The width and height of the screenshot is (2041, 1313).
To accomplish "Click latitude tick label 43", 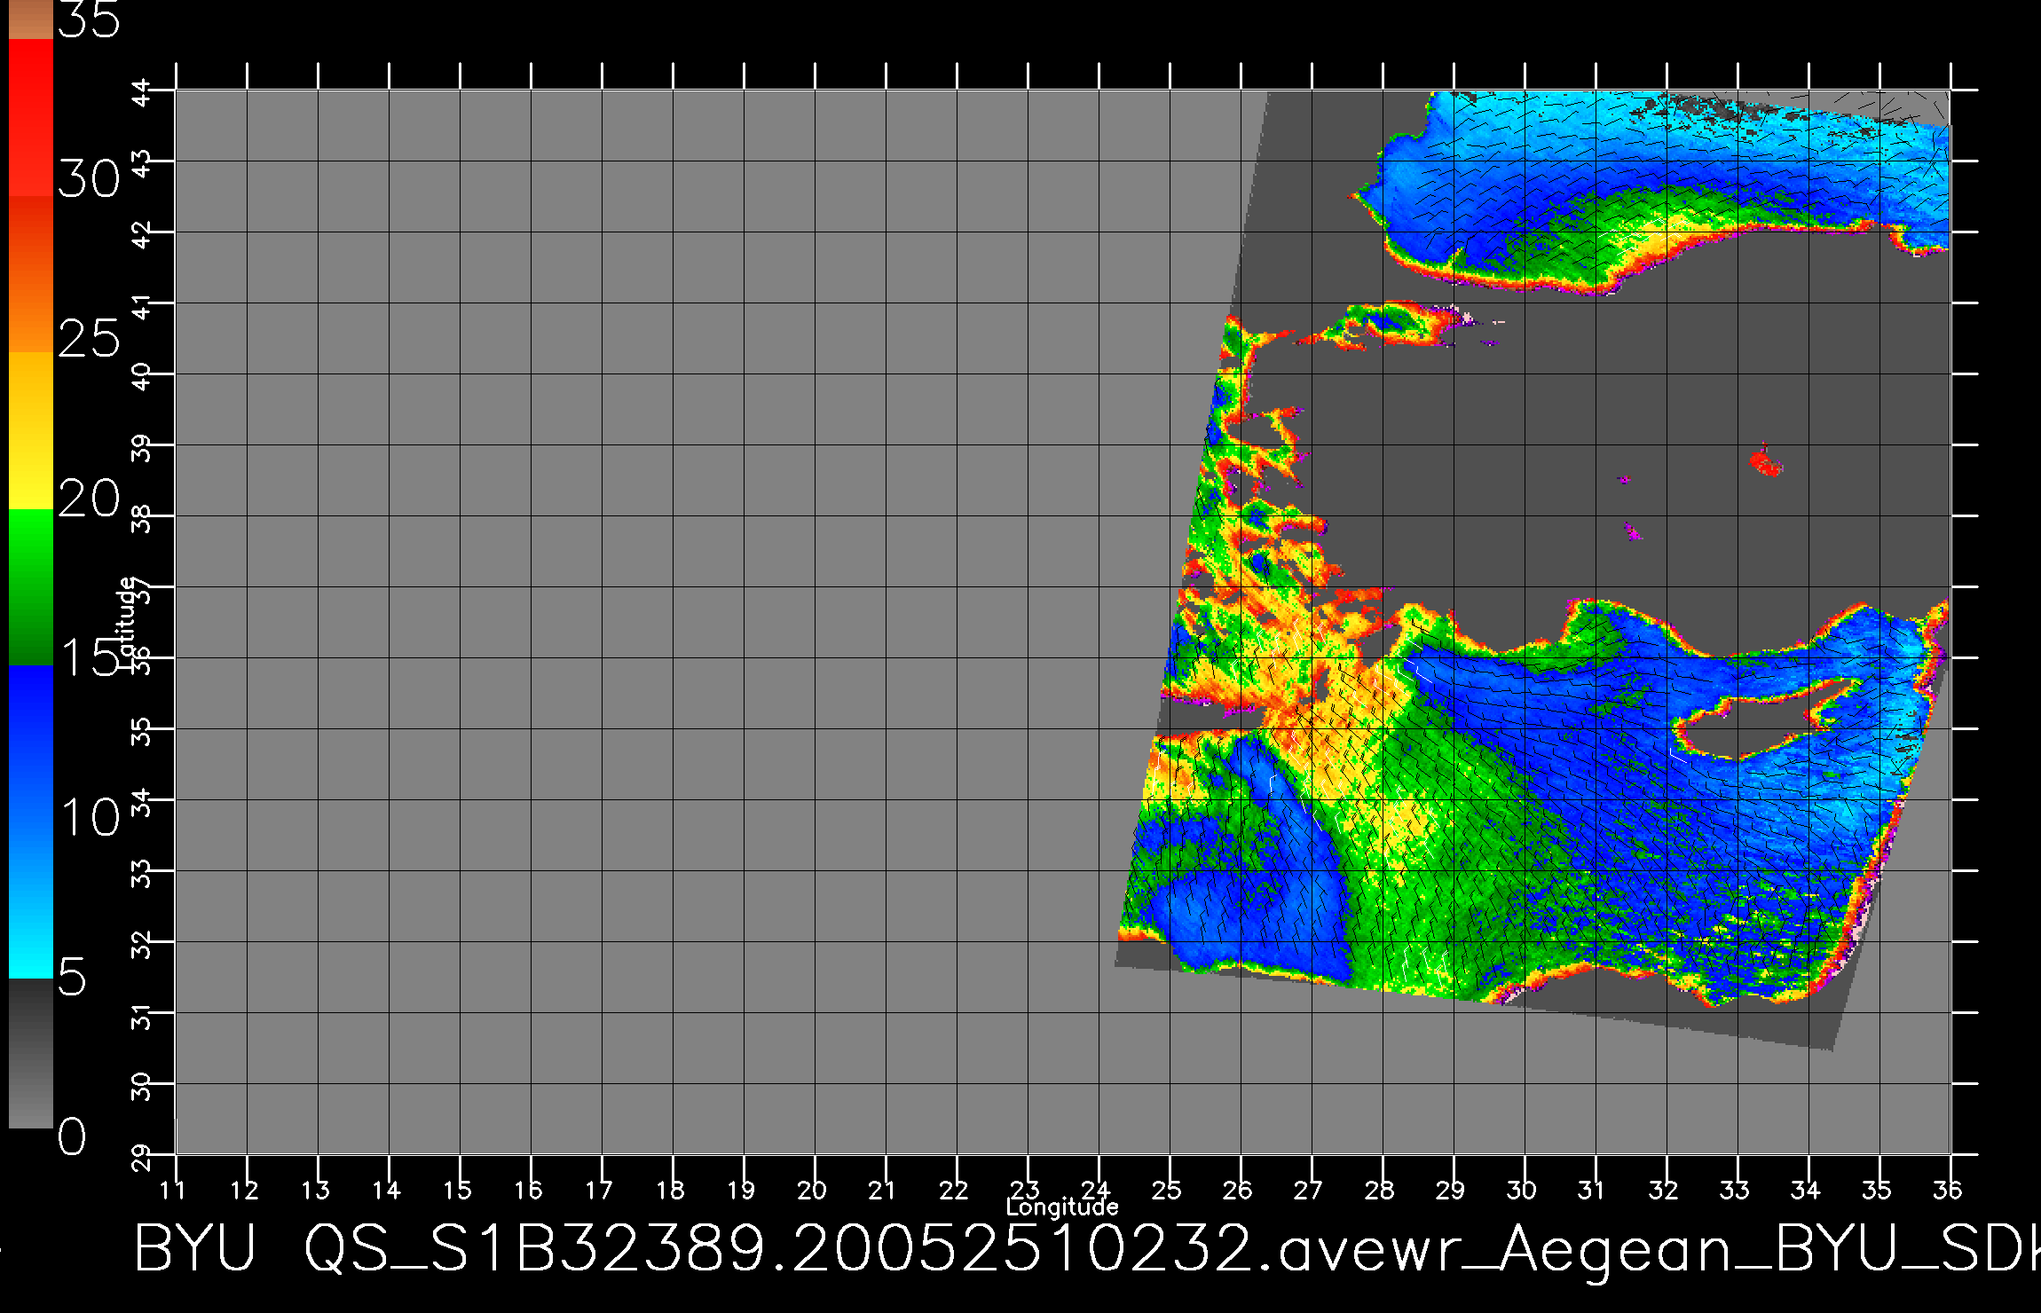I will click(x=142, y=165).
